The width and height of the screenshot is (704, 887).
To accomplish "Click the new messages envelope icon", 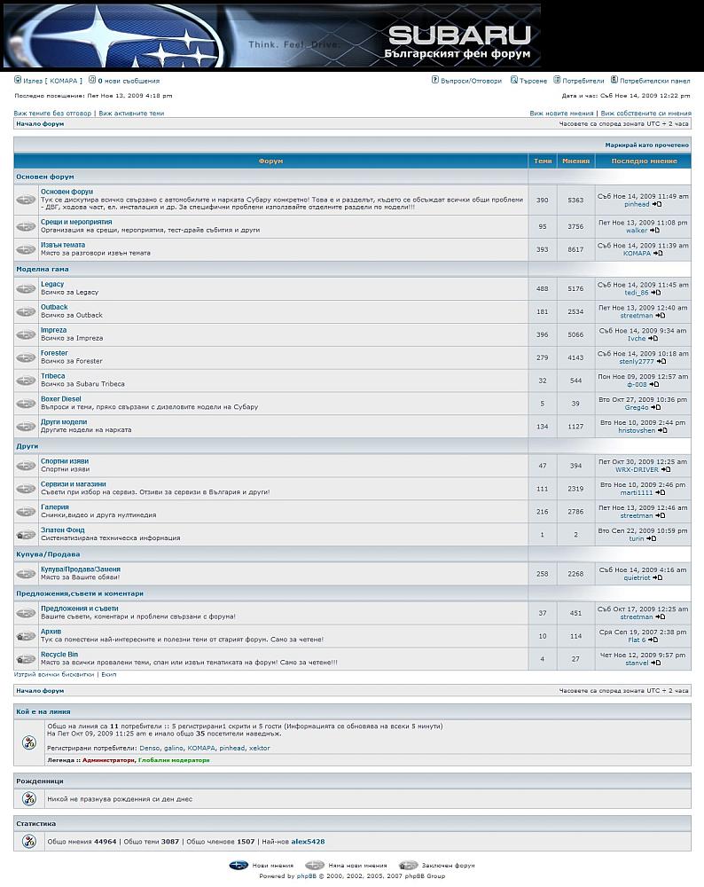I will (x=92, y=81).
